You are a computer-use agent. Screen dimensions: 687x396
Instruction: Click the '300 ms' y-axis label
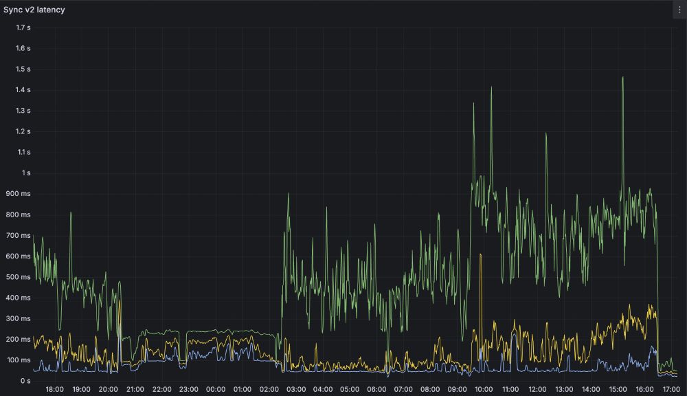(x=19, y=319)
